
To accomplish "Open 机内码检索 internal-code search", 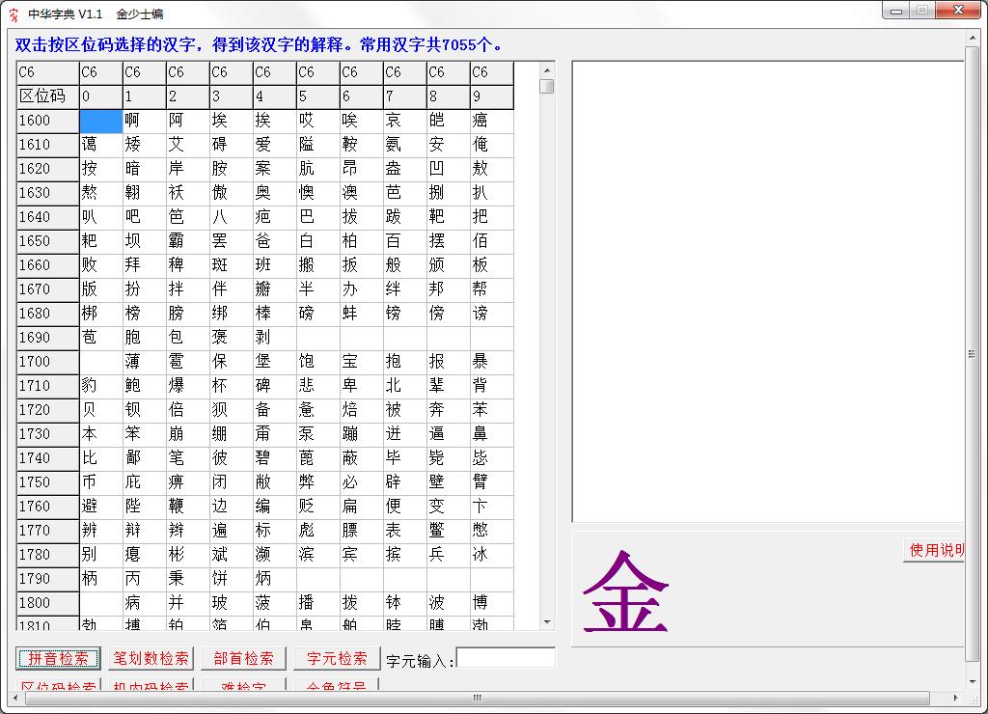I will pyautogui.click(x=152, y=685).
